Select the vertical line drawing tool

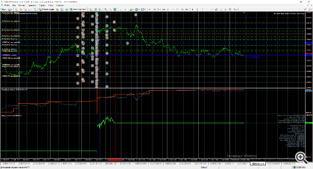202,9
